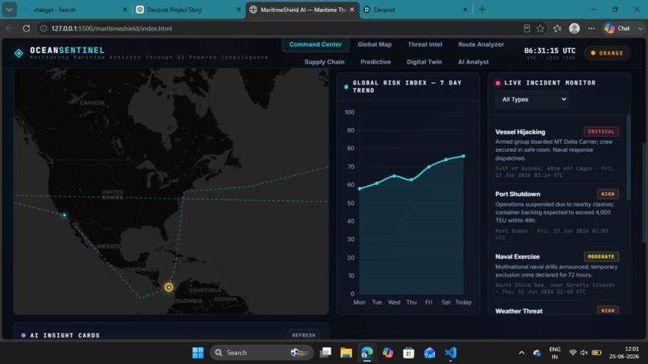Click the HIGH badge on Port Shutdown
Viewport: 648px width, 364px height.
point(608,194)
